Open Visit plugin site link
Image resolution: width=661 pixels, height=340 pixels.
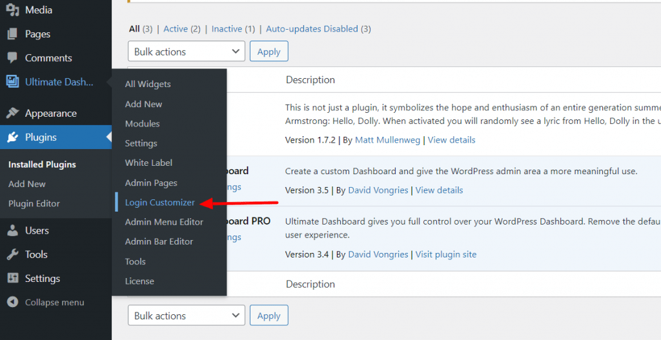[445, 254]
